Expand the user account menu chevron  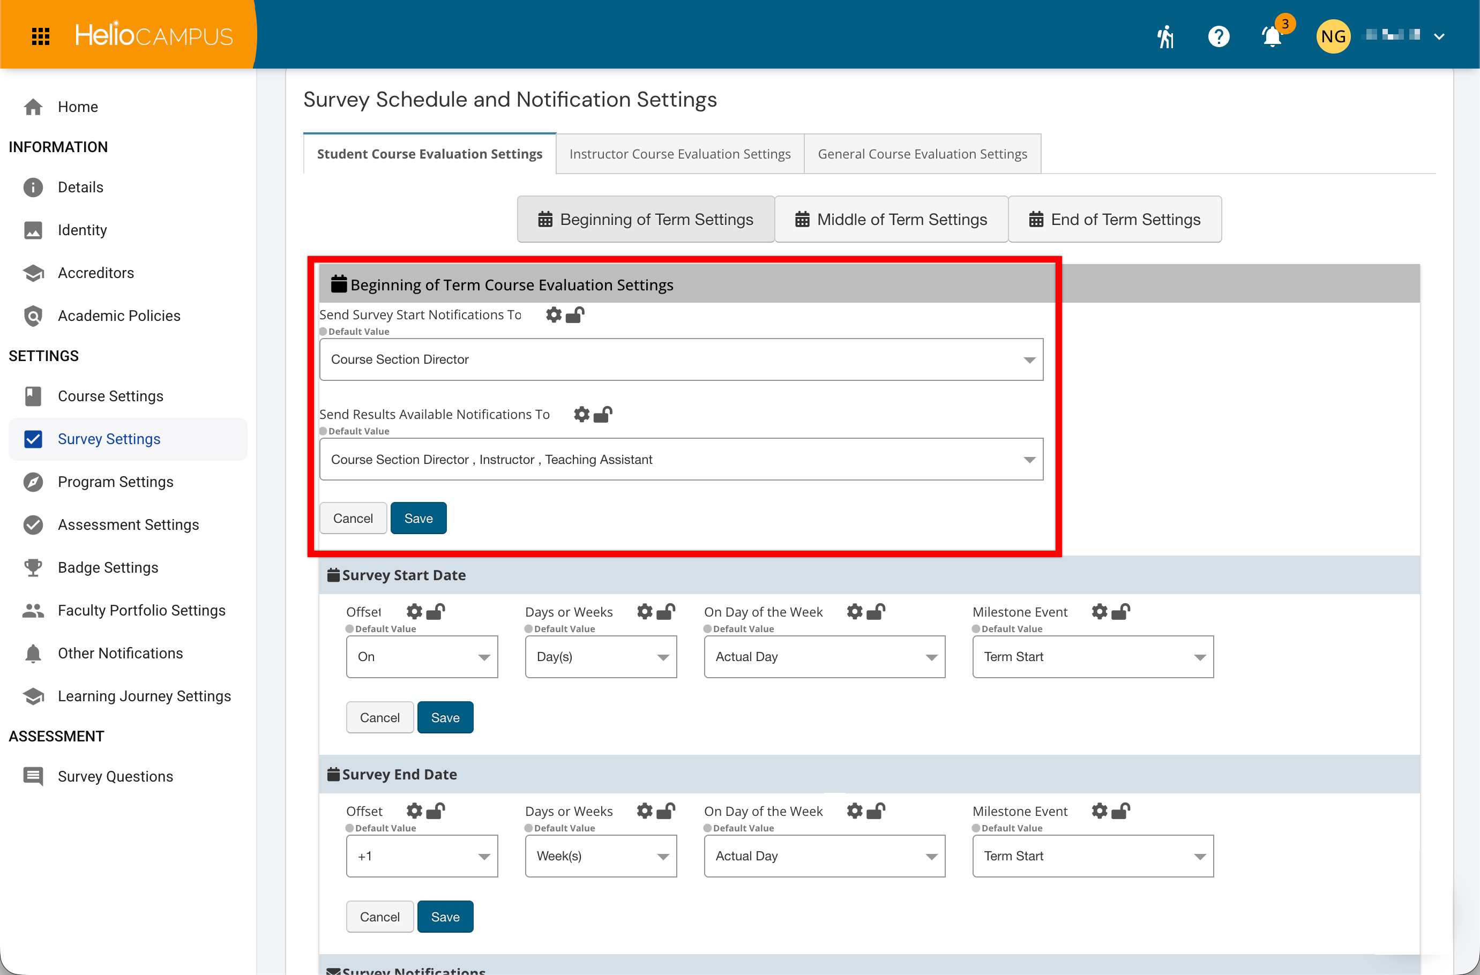coord(1438,36)
